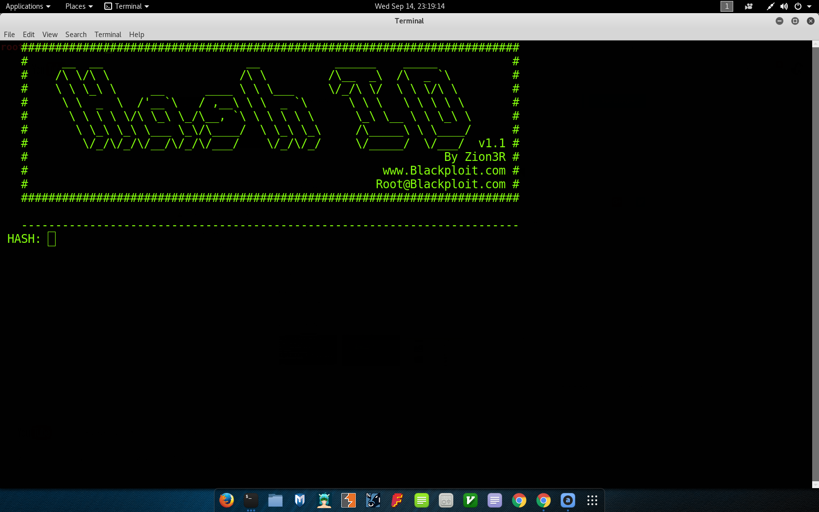The height and width of the screenshot is (512, 819).
Task: Expand the Places menu
Action: click(79, 6)
